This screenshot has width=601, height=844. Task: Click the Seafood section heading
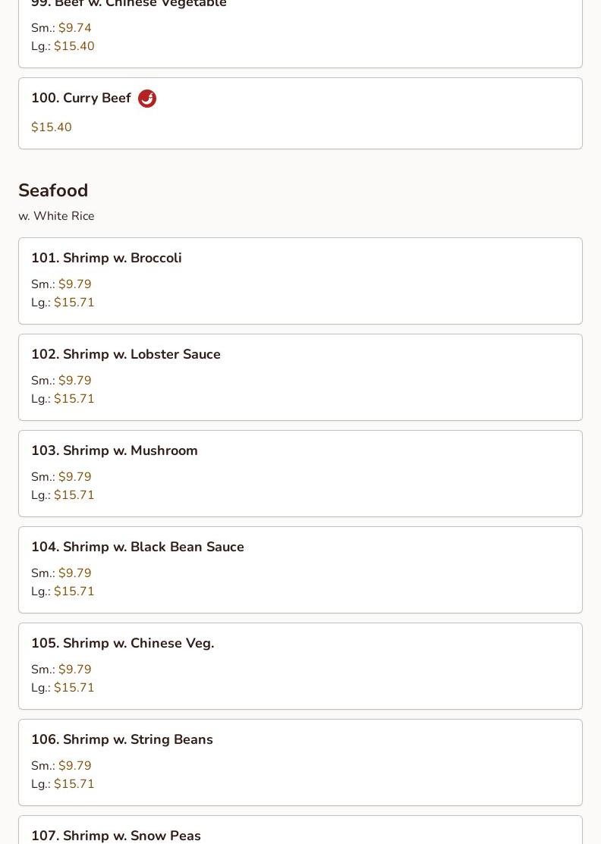[53, 190]
